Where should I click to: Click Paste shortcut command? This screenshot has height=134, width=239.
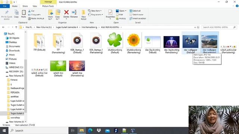[x=36, y=19]
